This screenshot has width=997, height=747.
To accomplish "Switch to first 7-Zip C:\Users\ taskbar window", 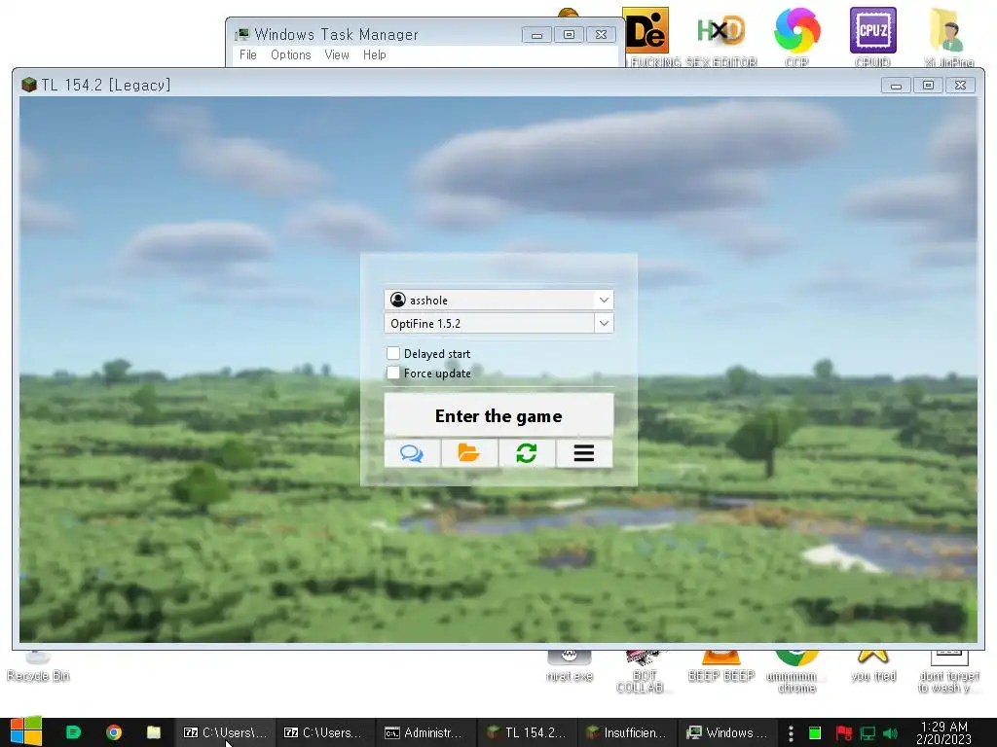I will pyautogui.click(x=226, y=732).
